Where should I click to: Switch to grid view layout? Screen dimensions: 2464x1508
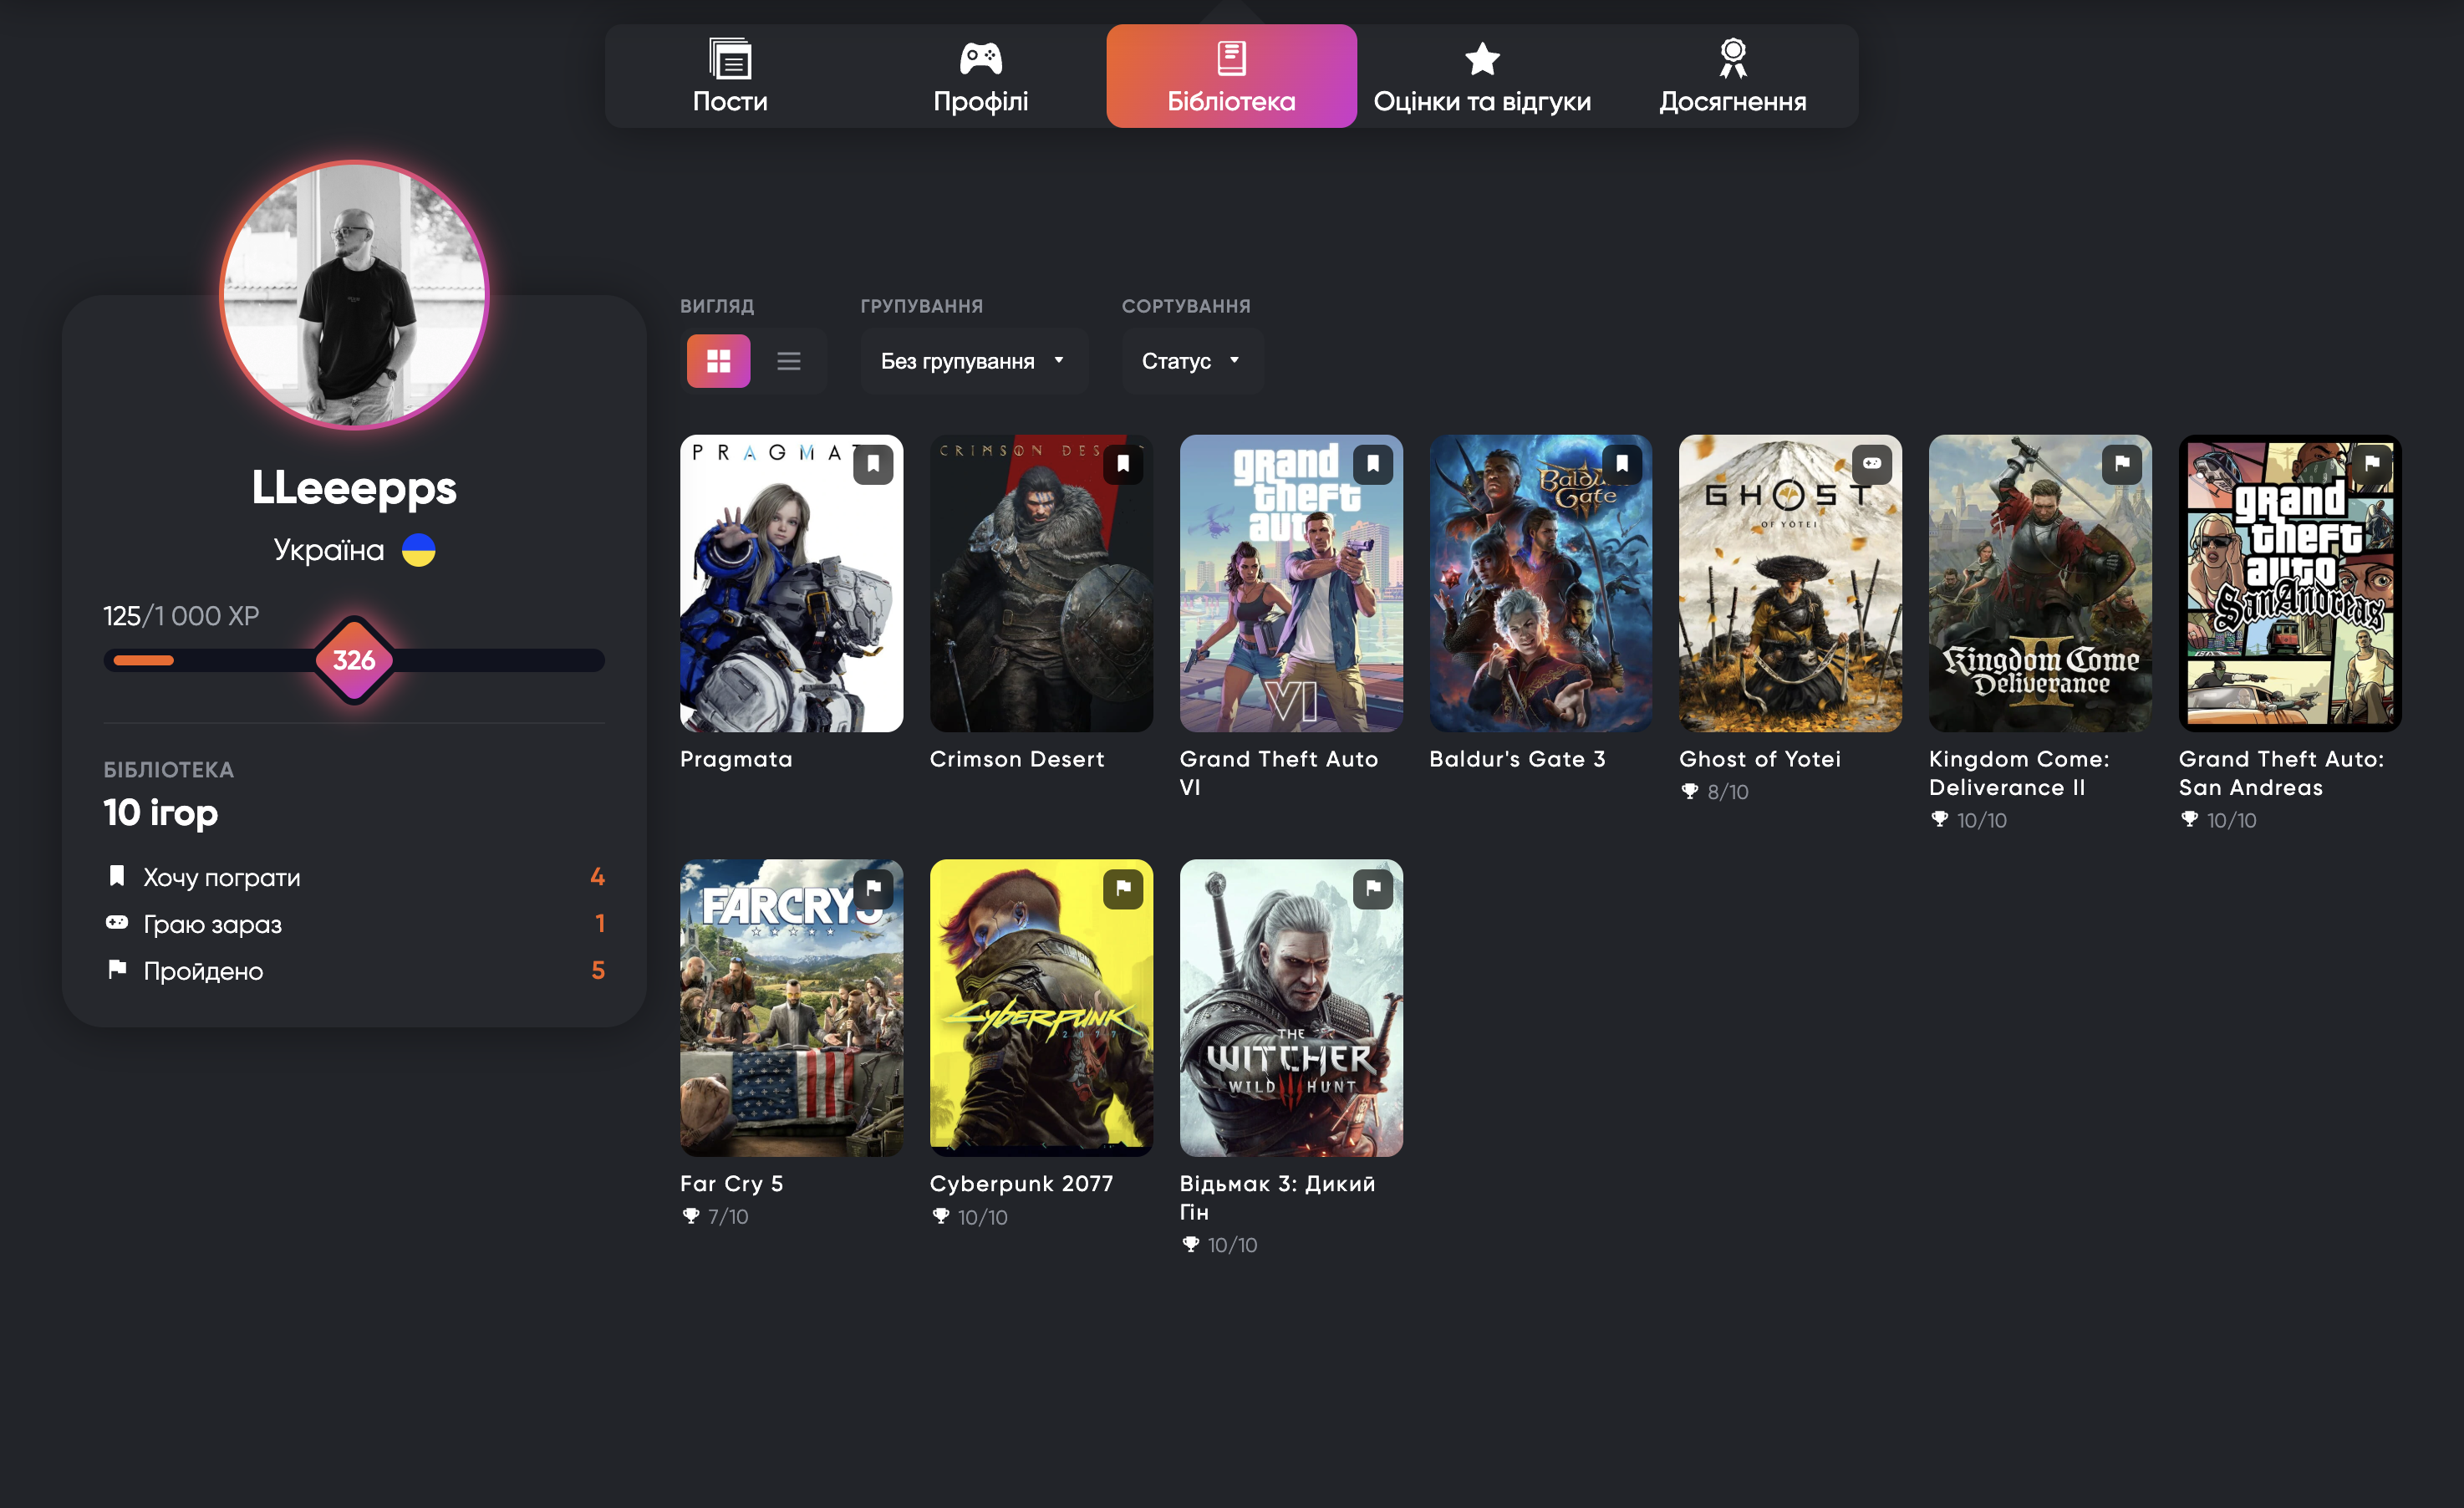(718, 361)
